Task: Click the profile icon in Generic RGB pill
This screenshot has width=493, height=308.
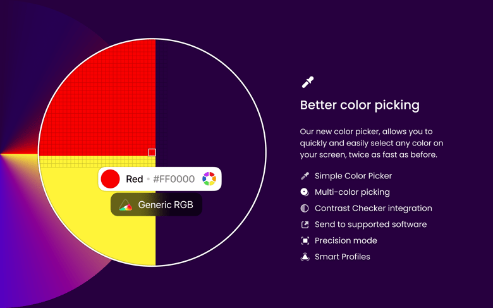Action: coord(126,205)
